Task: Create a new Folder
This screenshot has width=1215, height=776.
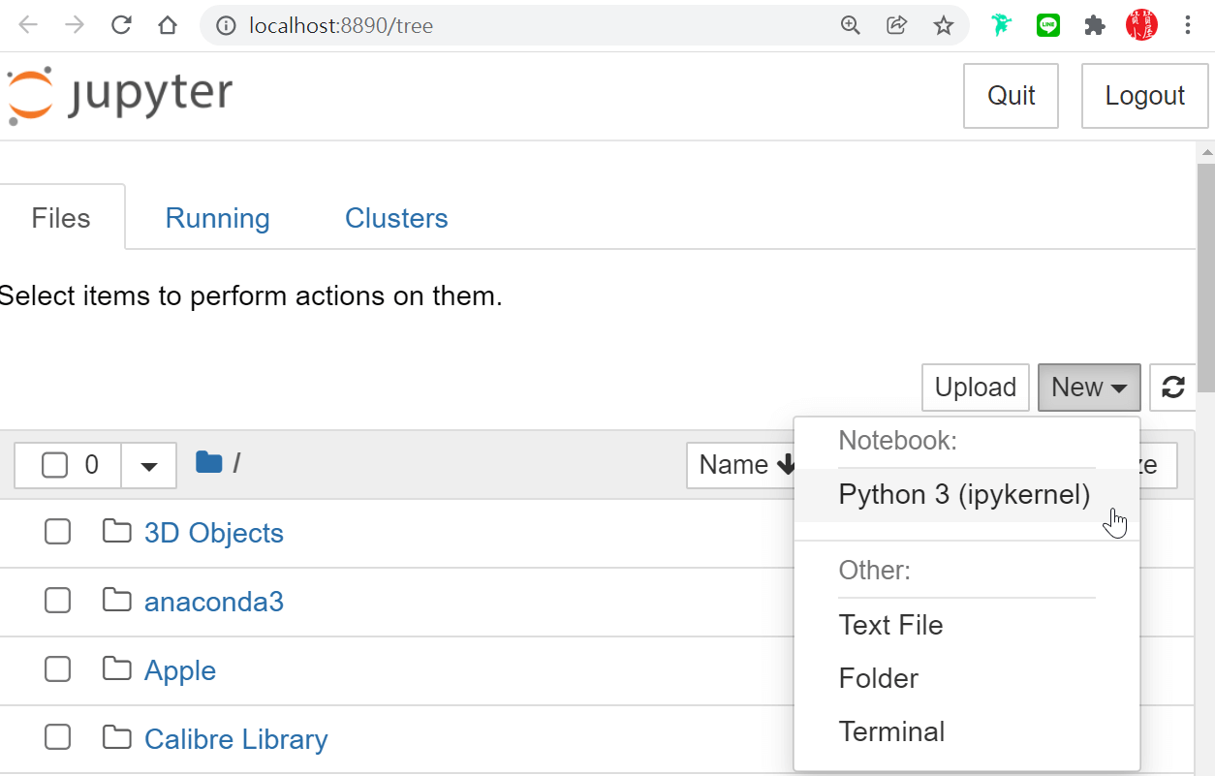Action: coord(879,678)
